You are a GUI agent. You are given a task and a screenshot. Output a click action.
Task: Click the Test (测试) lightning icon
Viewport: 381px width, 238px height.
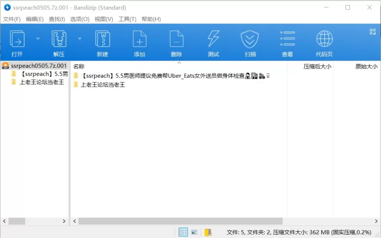click(213, 39)
